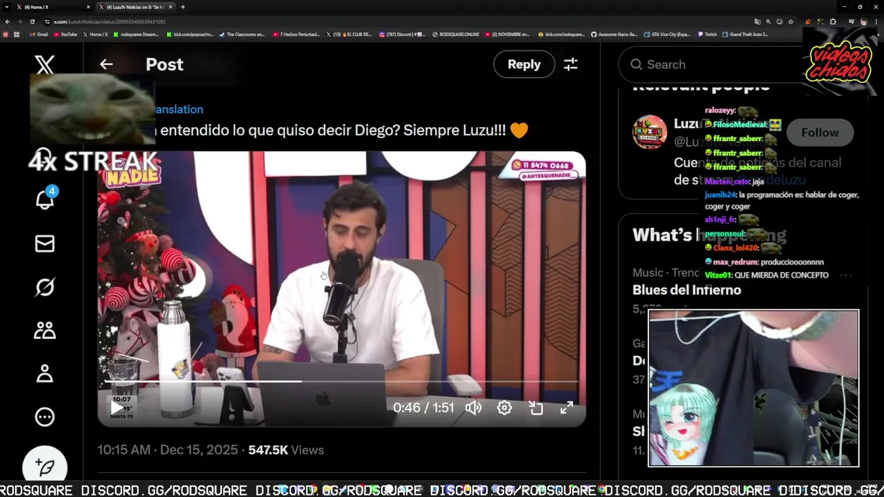The width and height of the screenshot is (884, 497).
Task: Open YouTube bookmark
Action: (x=65, y=35)
